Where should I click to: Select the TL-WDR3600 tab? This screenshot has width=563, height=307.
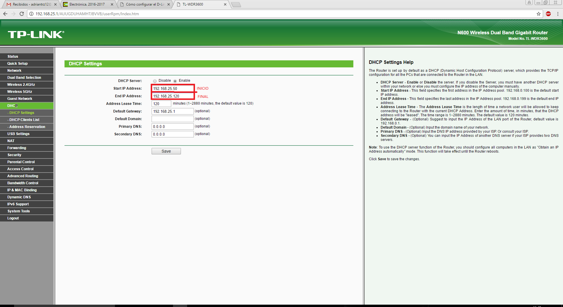click(200, 4)
